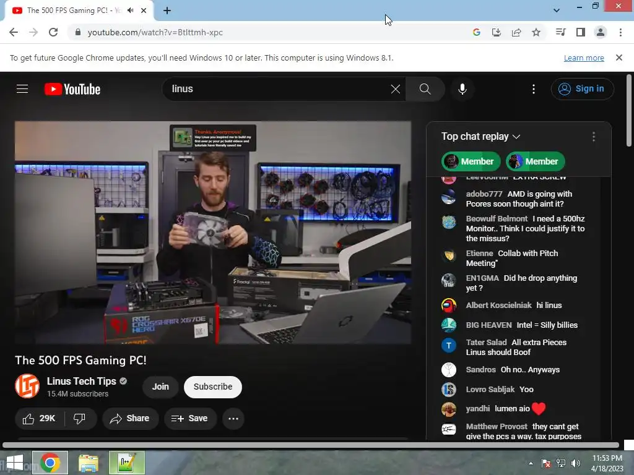
Task: Click the YouTube search input field
Action: 279,89
